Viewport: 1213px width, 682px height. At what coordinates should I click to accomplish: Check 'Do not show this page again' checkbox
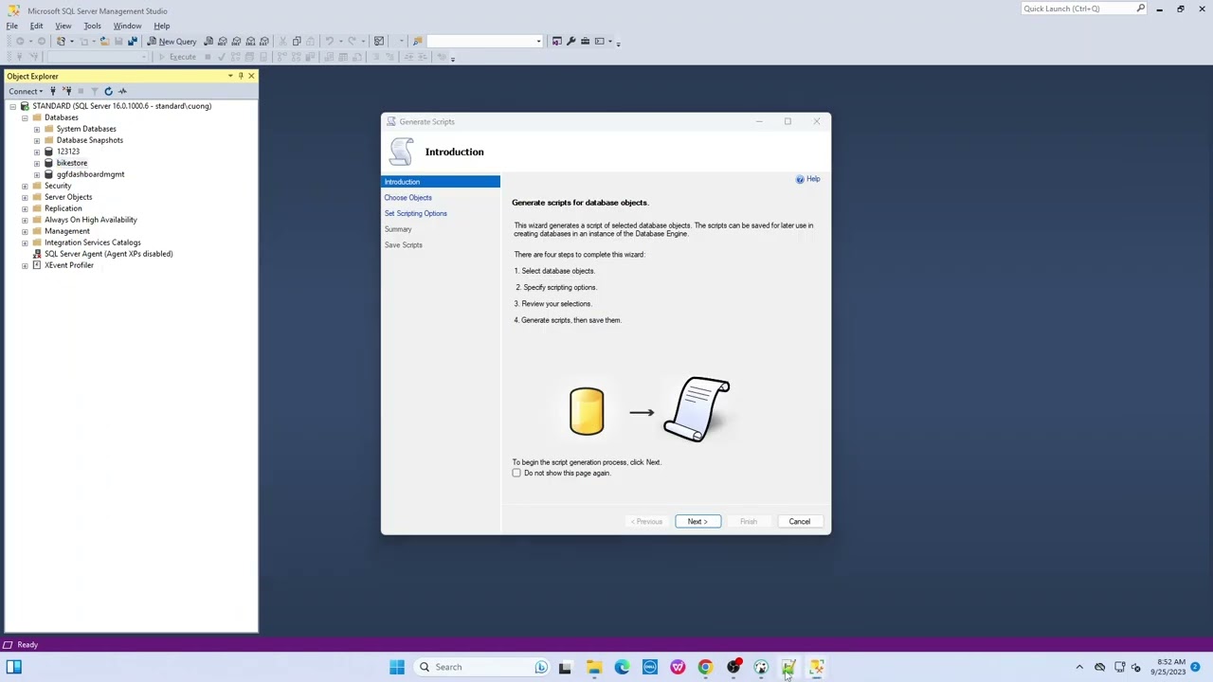click(x=516, y=473)
